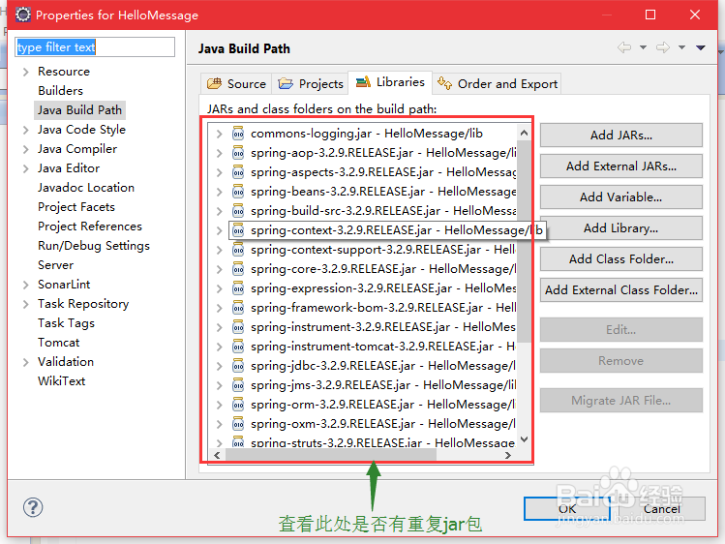Select spring-jdbc-3.2.9.RELEASE.jar entry text

[383, 366]
